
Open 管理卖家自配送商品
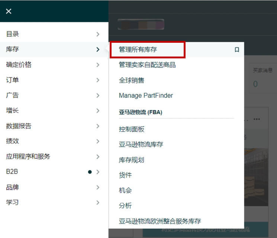(x=147, y=65)
